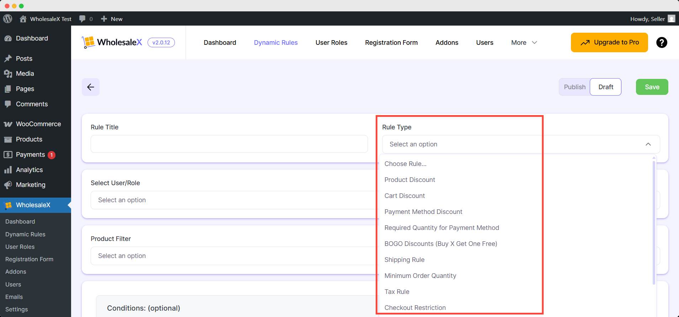Open the Comments sidebar menu
Screen dimensions: 679x317
click(x=36, y=104)
